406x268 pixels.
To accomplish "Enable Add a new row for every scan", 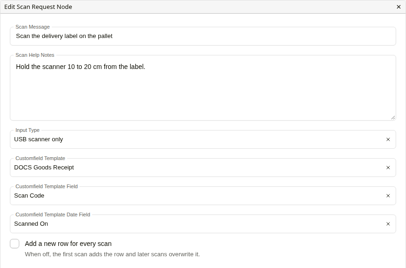I will coord(15,244).
